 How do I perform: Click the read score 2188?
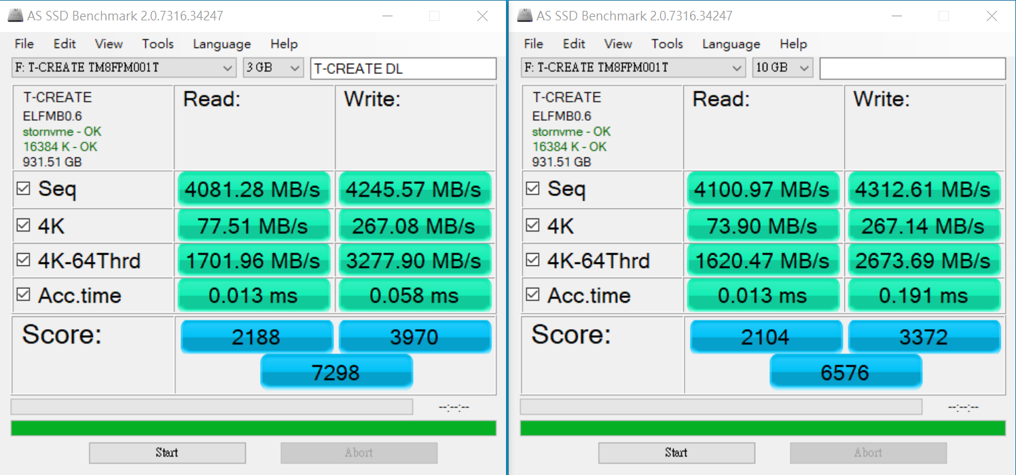[x=257, y=337]
